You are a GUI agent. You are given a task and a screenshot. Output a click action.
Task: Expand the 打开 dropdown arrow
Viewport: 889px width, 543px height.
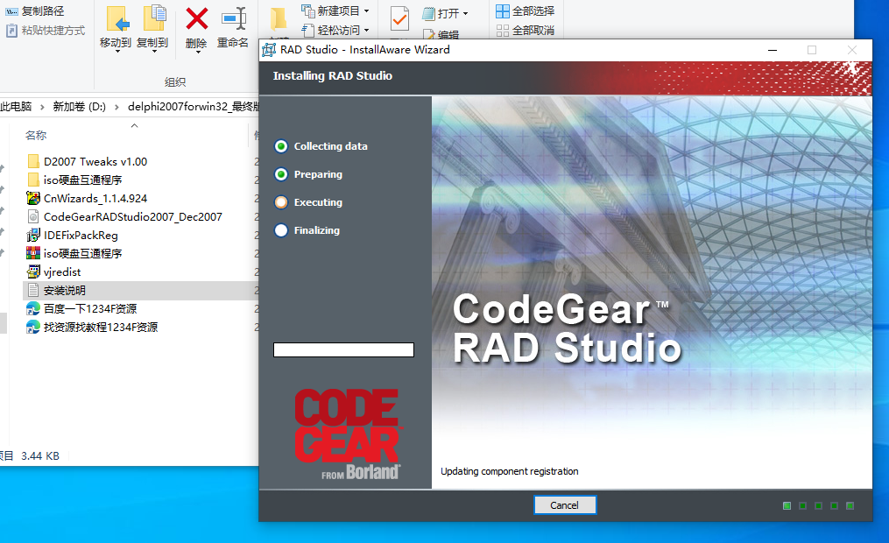point(465,14)
